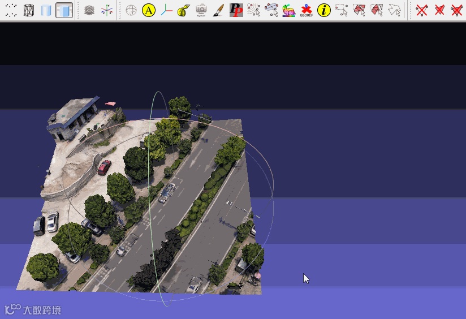The width and height of the screenshot is (466, 319).
Task: Activate the manipulators axis tool
Action: pyautogui.click(x=166, y=10)
